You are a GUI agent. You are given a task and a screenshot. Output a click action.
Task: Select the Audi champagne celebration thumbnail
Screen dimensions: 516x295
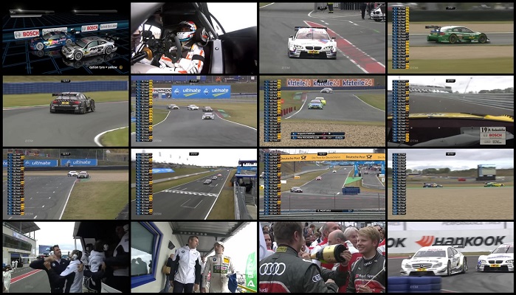click(322, 257)
